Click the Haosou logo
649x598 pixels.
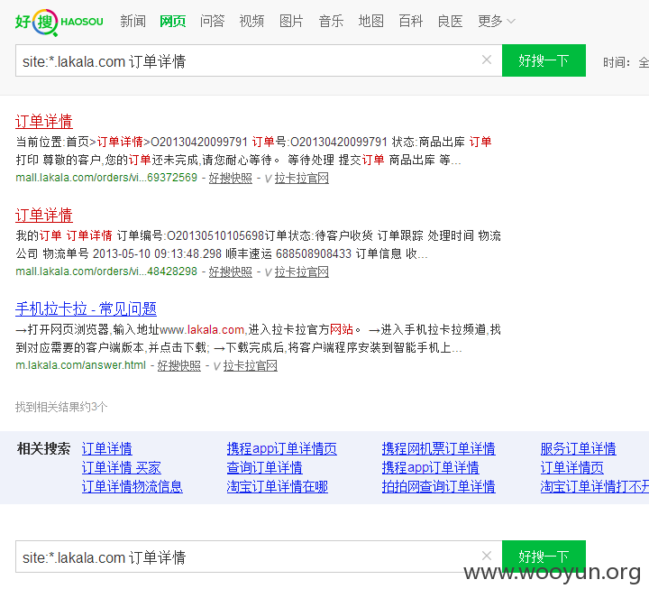click(x=59, y=22)
